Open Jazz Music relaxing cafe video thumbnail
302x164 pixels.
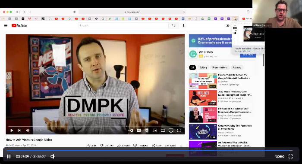[203, 98]
